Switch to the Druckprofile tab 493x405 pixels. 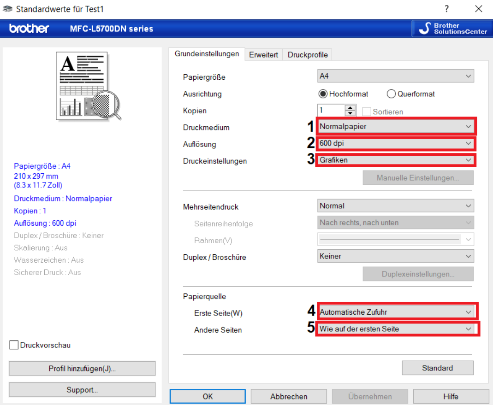pyautogui.click(x=308, y=55)
